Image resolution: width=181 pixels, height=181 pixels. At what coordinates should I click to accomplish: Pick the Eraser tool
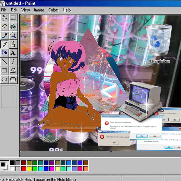tap(4, 26)
